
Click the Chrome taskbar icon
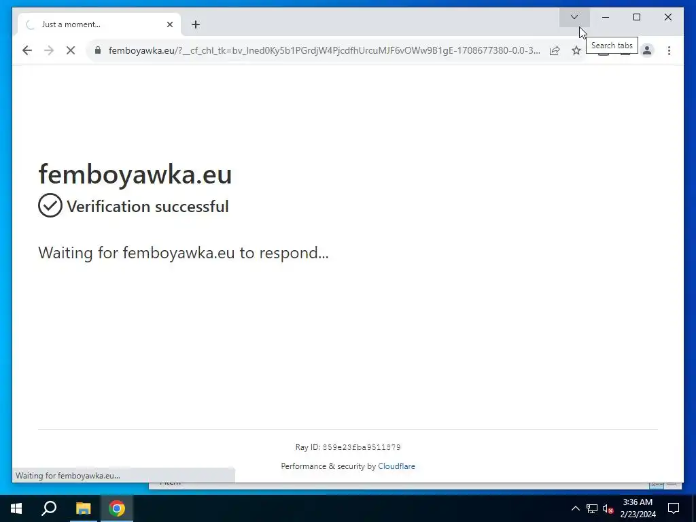tap(117, 508)
